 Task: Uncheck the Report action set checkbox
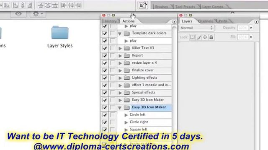[x=105, y=55]
